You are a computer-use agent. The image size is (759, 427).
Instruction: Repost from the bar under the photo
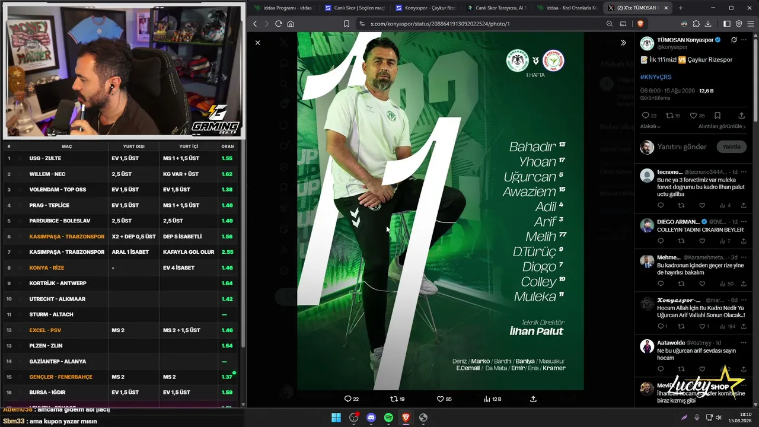coord(397,399)
